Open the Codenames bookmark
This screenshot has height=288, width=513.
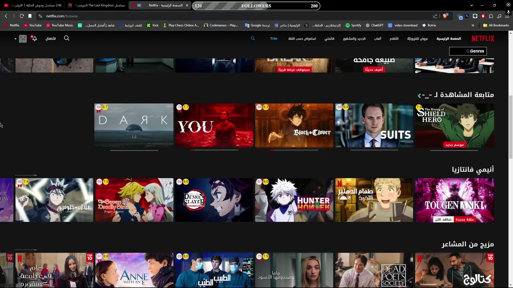click(221, 25)
